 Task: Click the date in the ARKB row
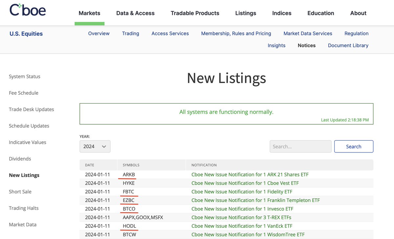(x=98, y=174)
